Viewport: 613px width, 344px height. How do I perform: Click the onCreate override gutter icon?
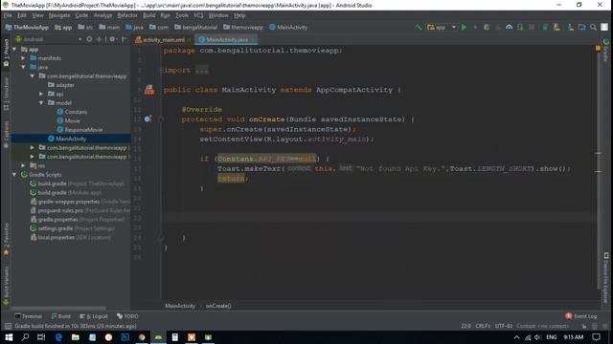[148, 118]
